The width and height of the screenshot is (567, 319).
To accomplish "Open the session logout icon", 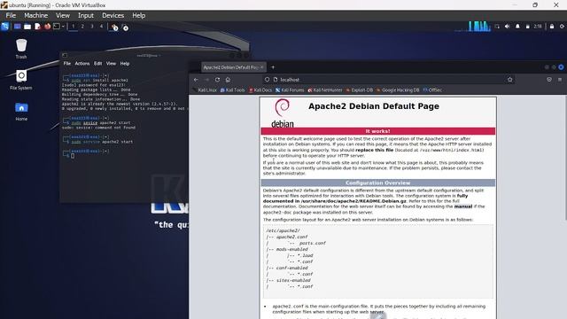I will tap(562, 27).
